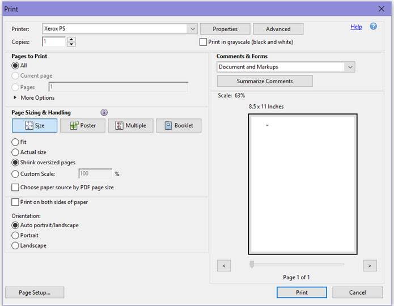Image resolution: width=394 pixels, height=306 pixels.
Task: Choose Shrink oversized pages radio button
Action: (15, 163)
